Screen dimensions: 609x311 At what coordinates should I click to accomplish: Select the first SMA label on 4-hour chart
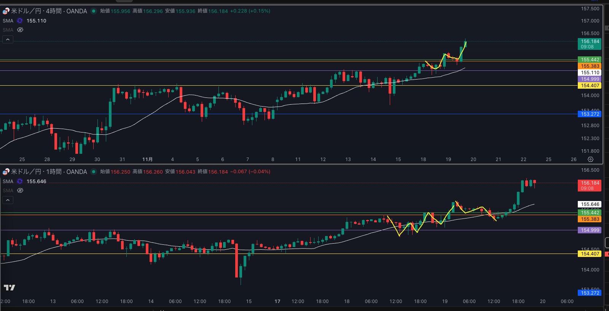[x=8, y=21]
